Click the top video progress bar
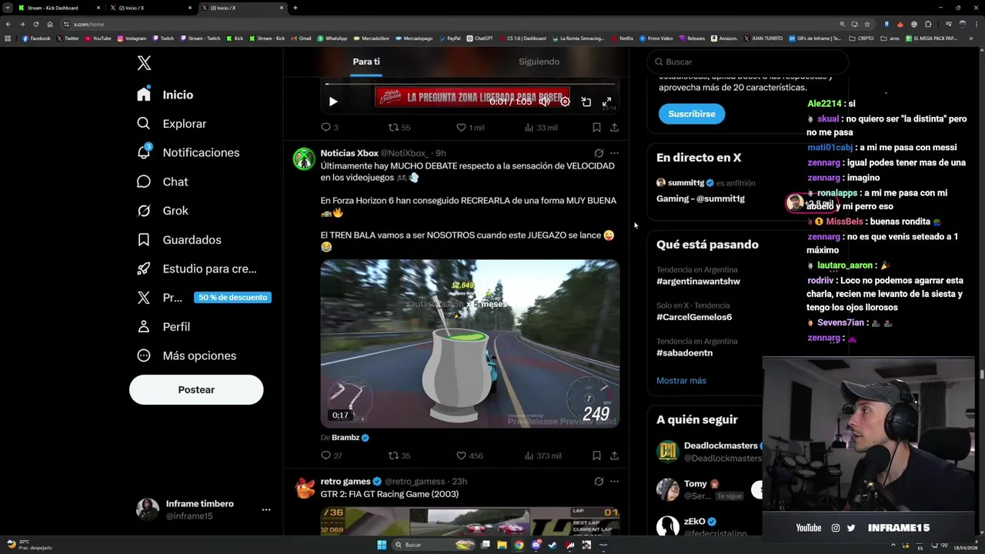 469,84
